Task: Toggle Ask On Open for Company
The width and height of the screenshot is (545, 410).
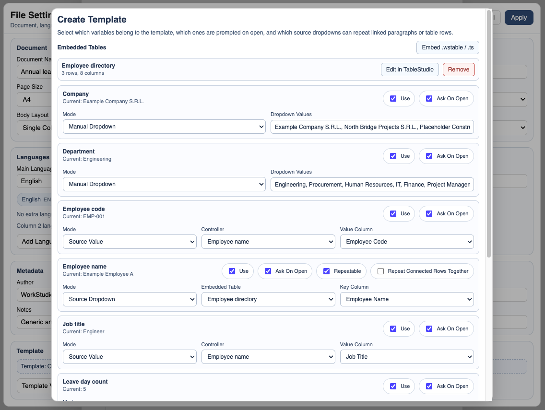Action: click(x=429, y=99)
